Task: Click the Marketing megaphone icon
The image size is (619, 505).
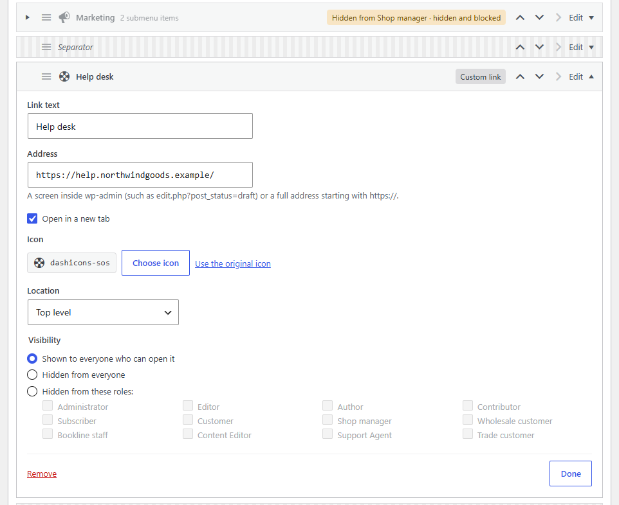Action: pyautogui.click(x=64, y=17)
